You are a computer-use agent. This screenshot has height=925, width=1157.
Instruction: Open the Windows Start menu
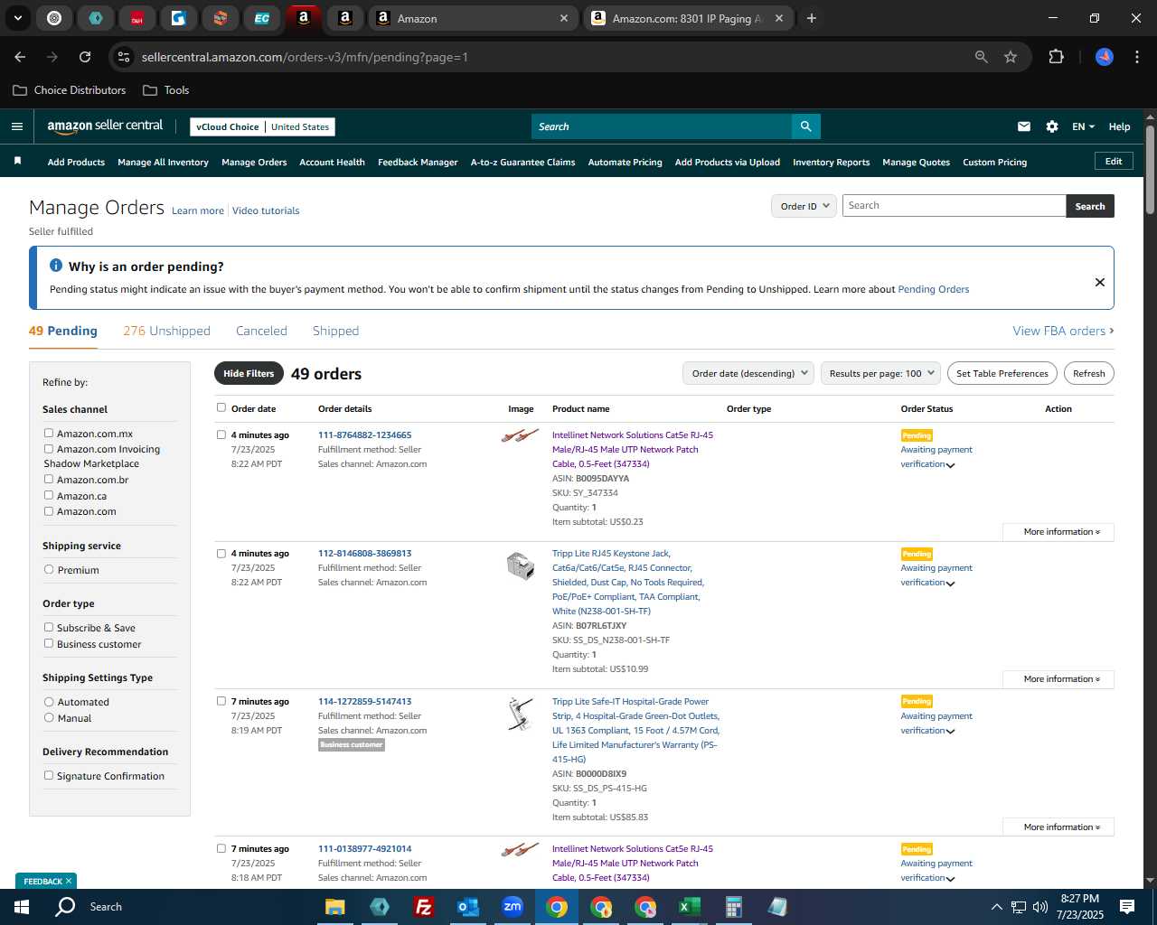[21, 906]
